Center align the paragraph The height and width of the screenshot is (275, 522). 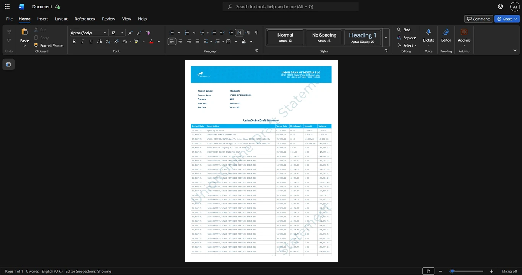pyautogui.click(x=180, y=41)
